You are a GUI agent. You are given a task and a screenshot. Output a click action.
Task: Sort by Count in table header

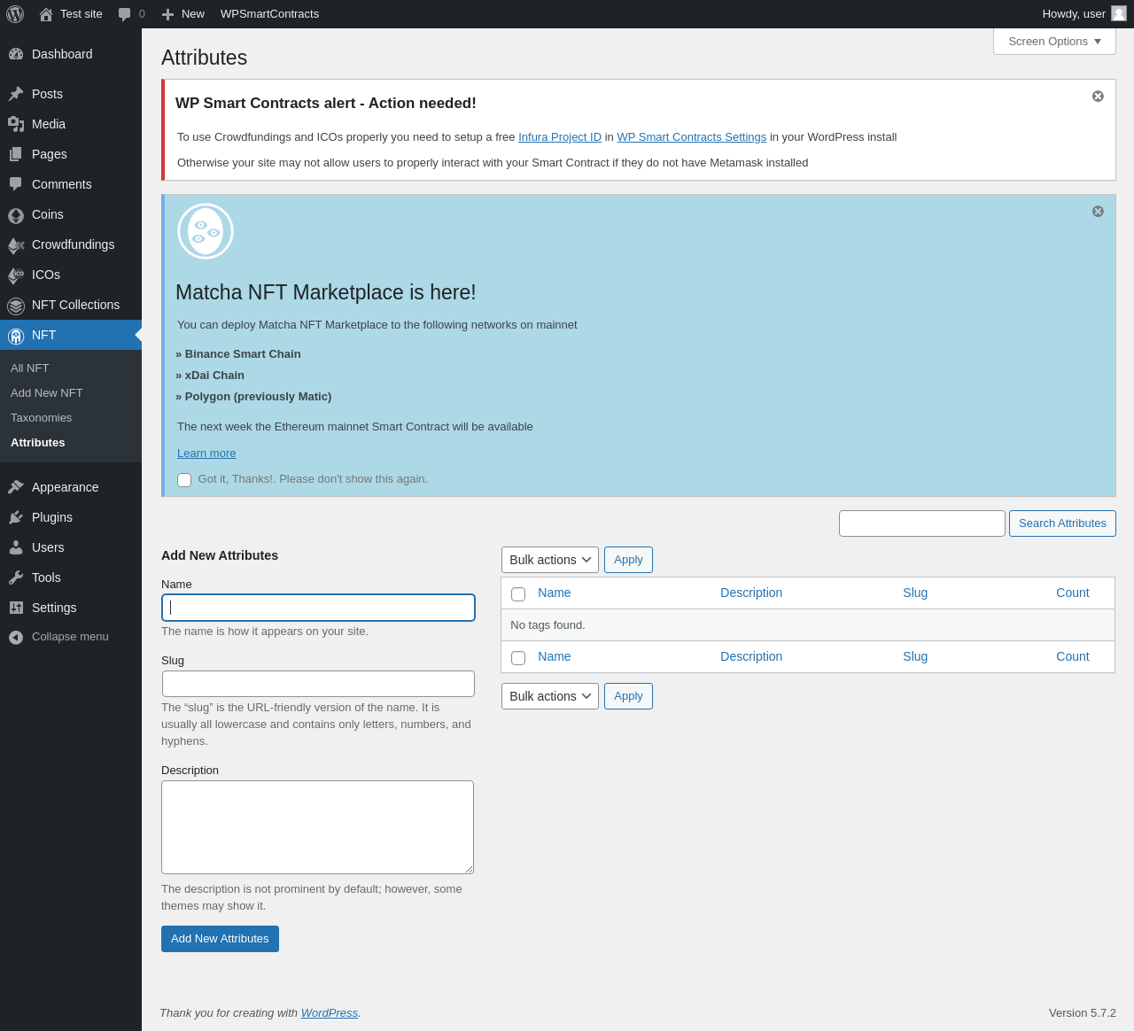(x=1073, y=593)
